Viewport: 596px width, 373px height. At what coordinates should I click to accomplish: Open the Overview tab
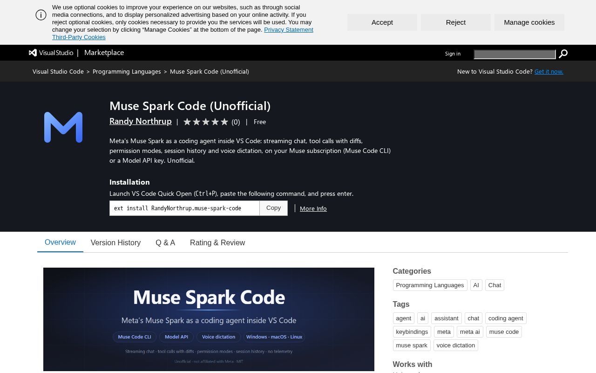(60, 242)
